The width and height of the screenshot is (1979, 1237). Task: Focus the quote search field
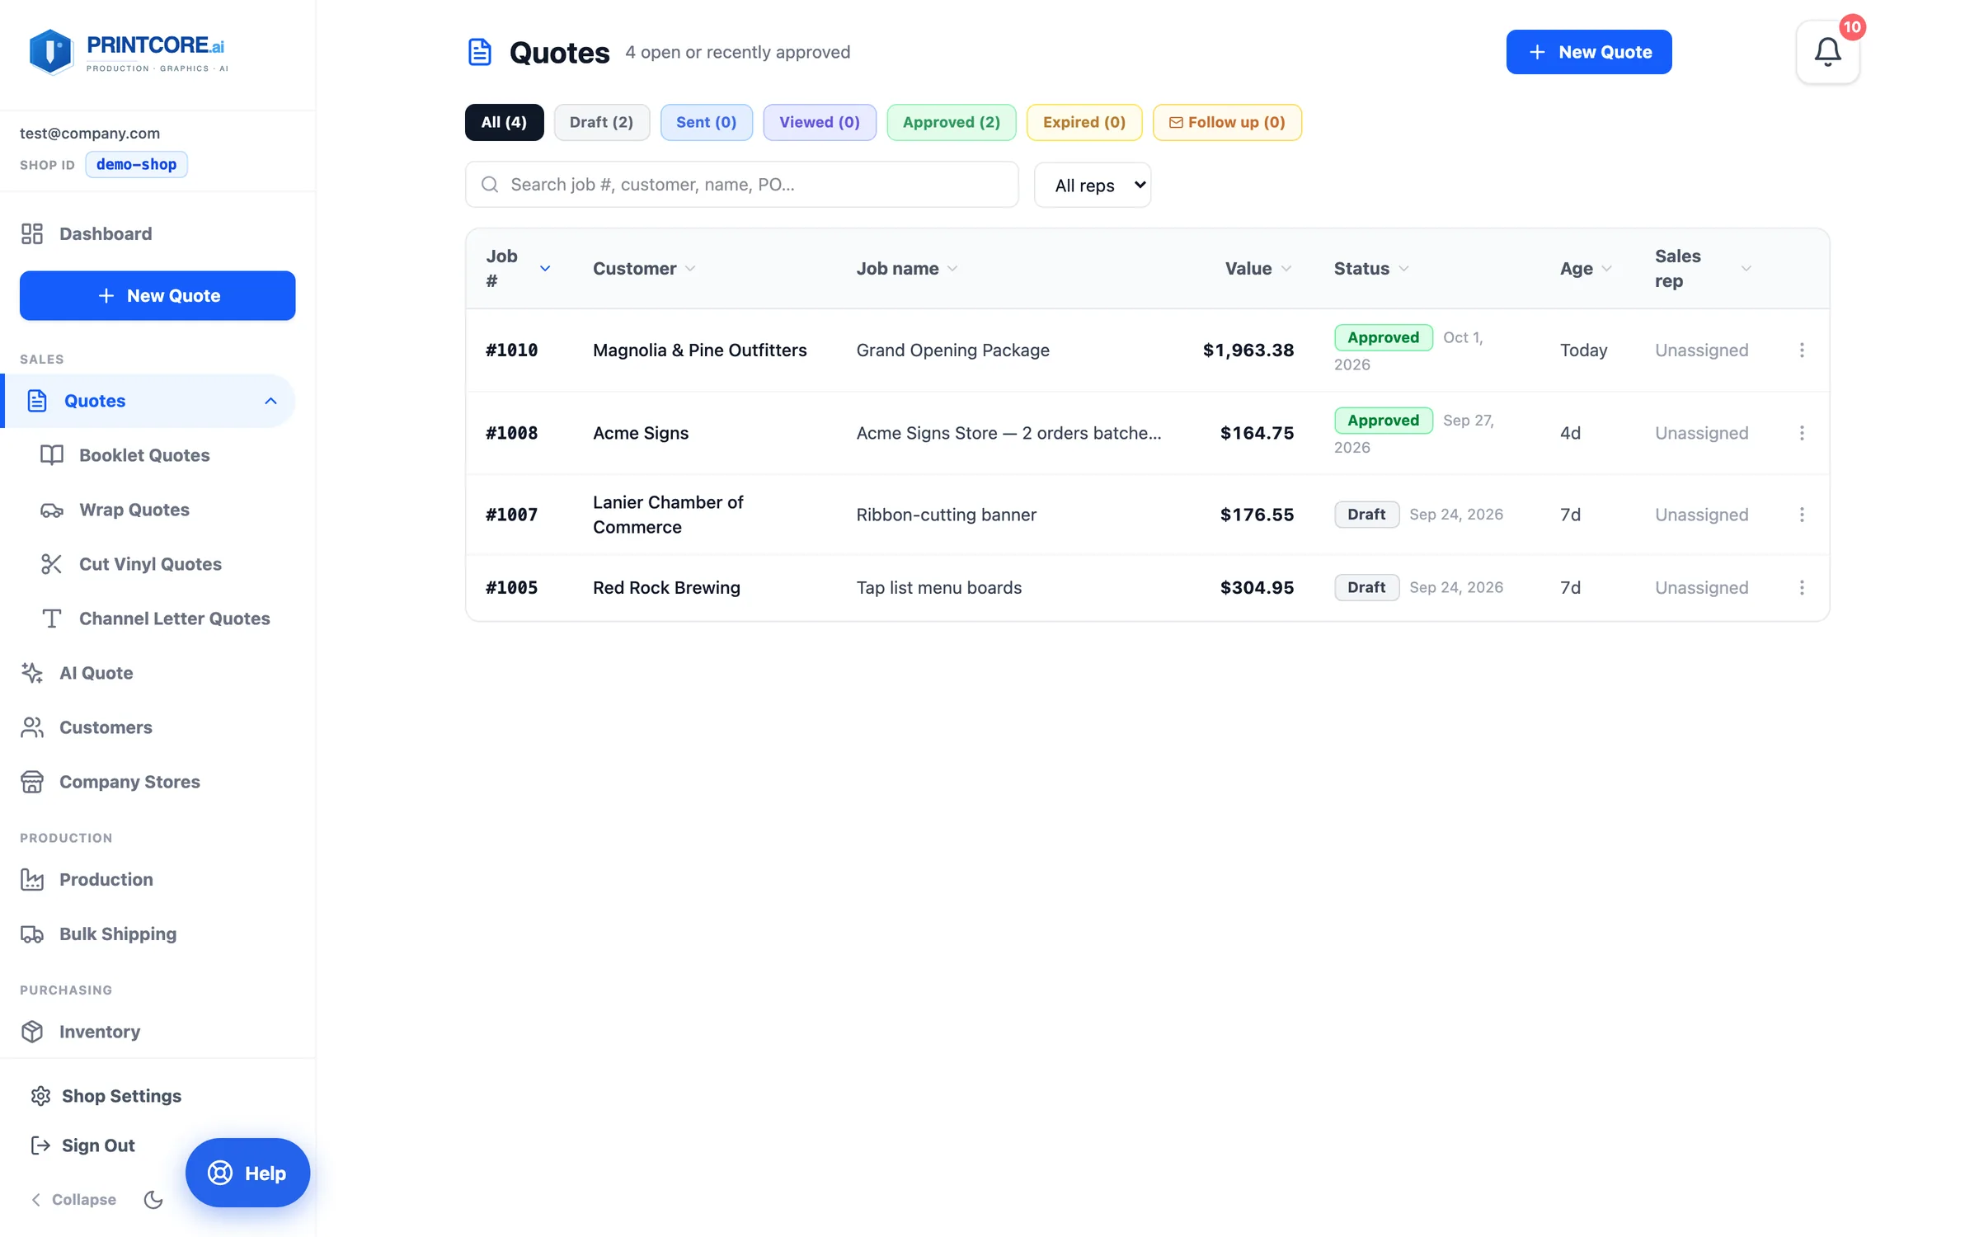tap(741, 185)
